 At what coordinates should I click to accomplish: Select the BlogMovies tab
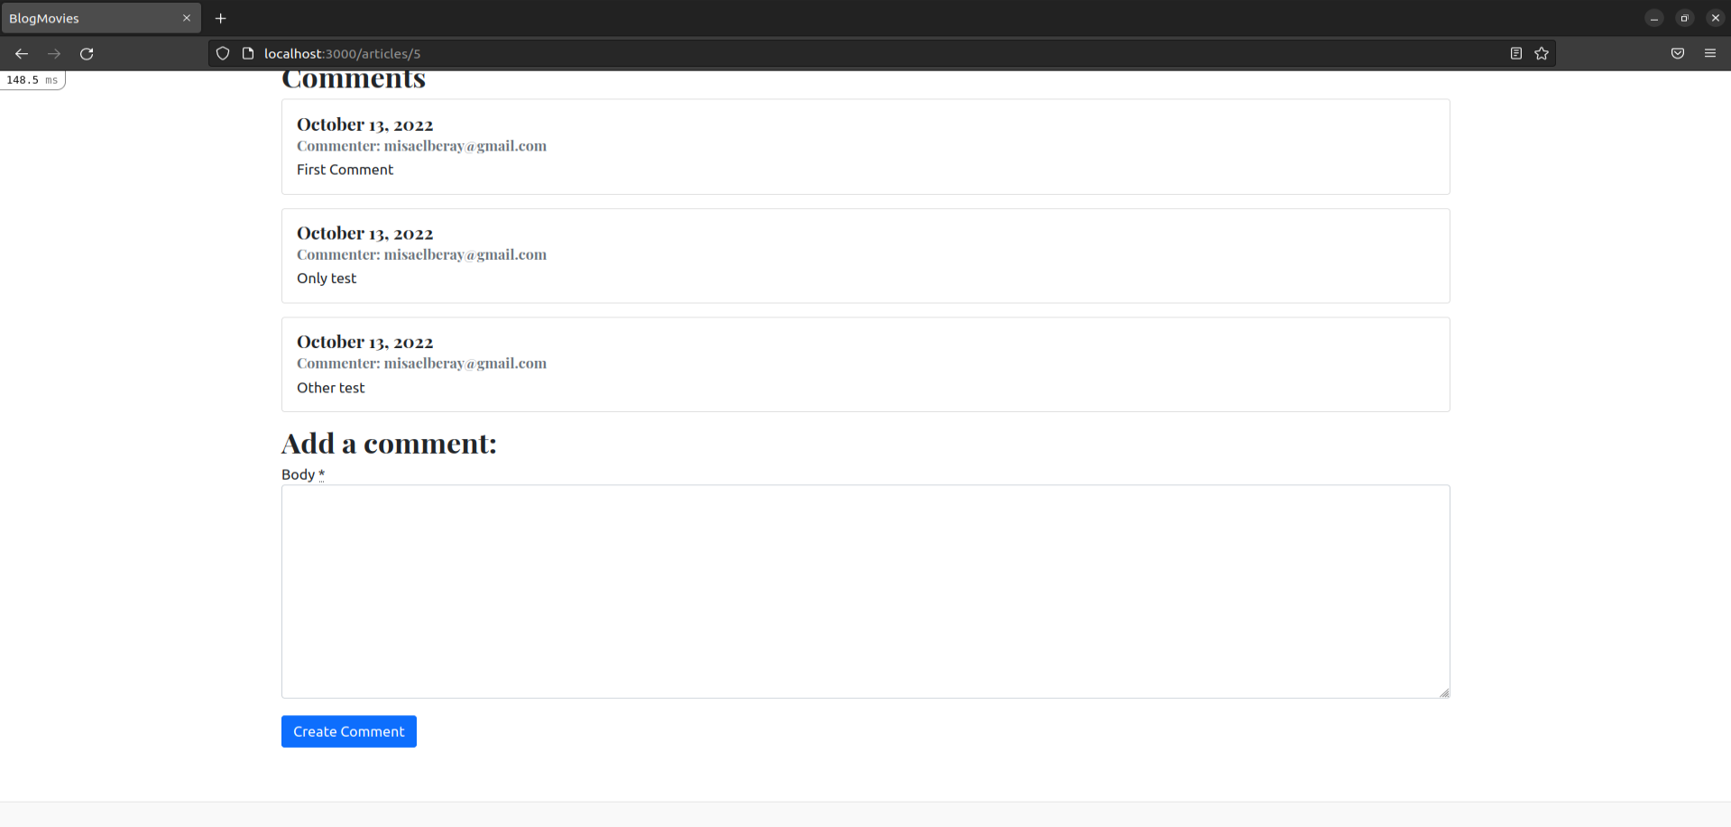[x=90, y=18]
